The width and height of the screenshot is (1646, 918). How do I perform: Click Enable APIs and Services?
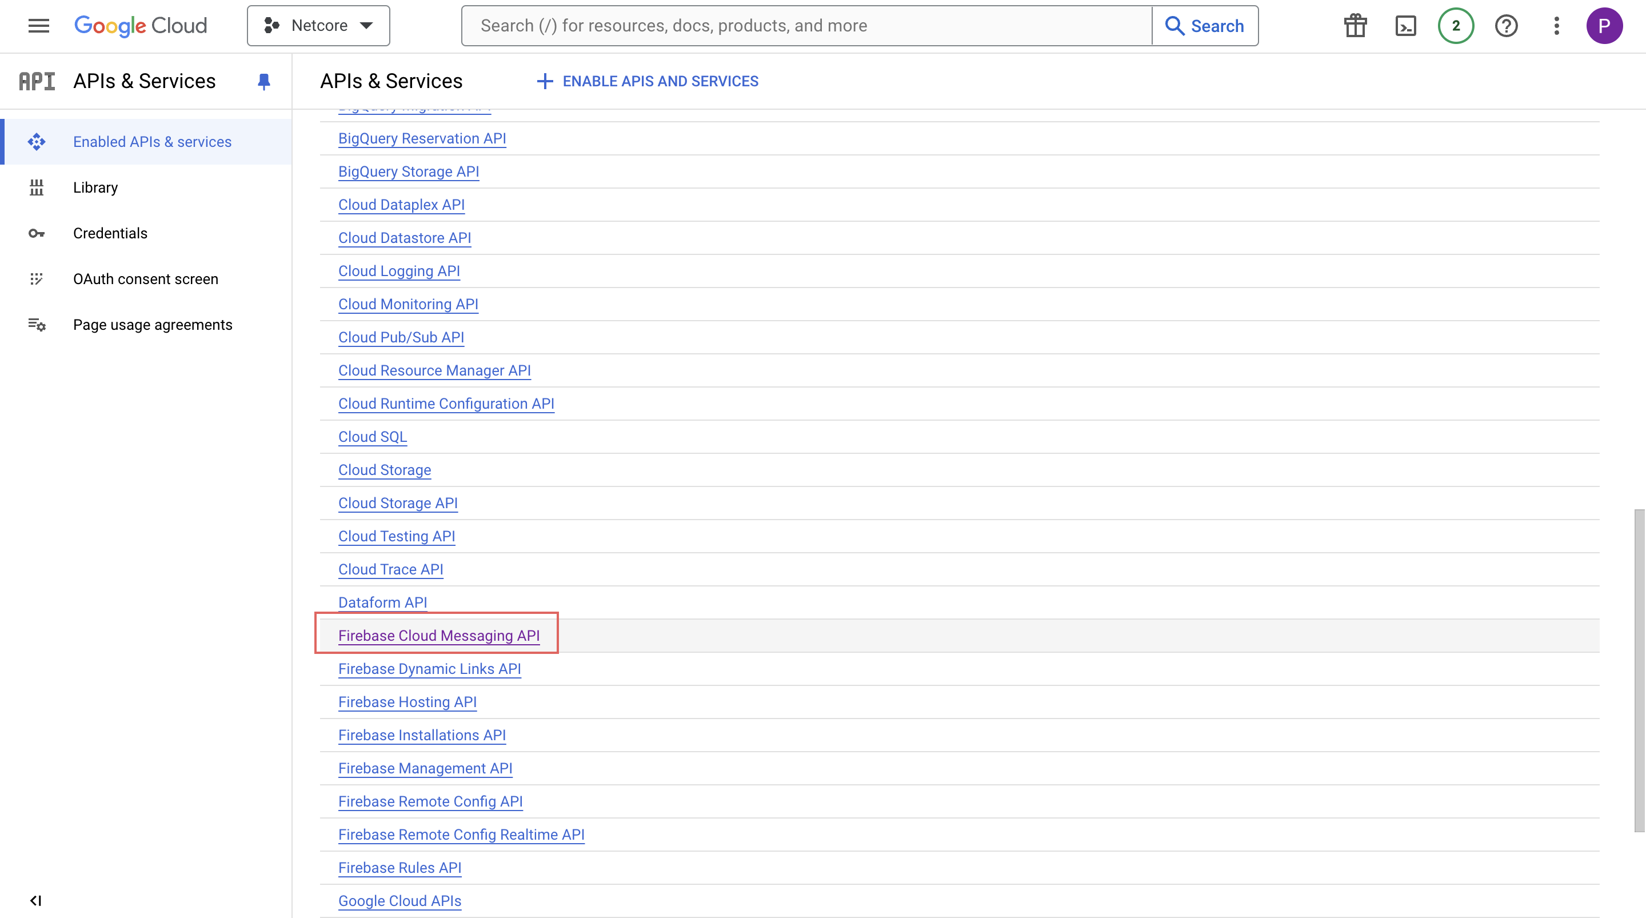click(648, 81)
